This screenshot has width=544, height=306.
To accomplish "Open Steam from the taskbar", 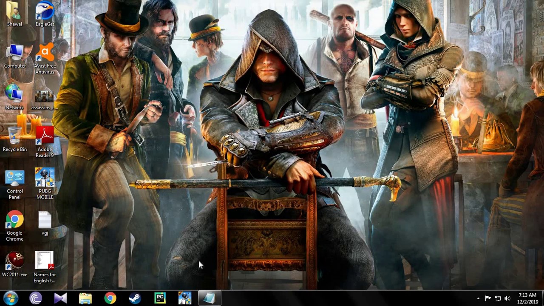I will [135, 298].
